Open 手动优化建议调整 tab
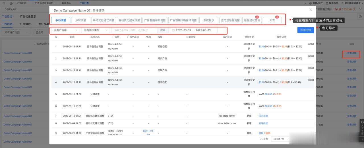This screenshot has width=364, height=148. click(x=104, y=20)
